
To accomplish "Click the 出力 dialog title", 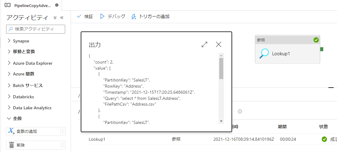I will pyautogui.click(x=95, y=45).
